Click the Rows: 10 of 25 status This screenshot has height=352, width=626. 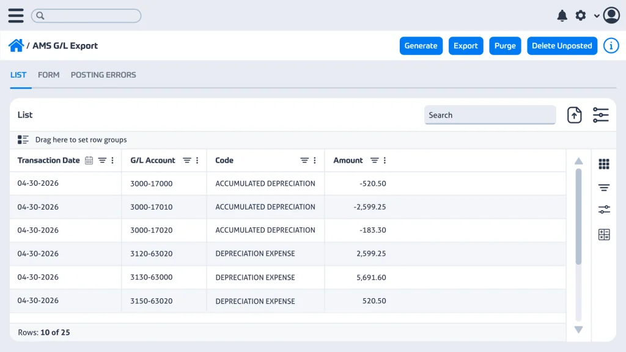pyautogui.click(x=44, y=332)
